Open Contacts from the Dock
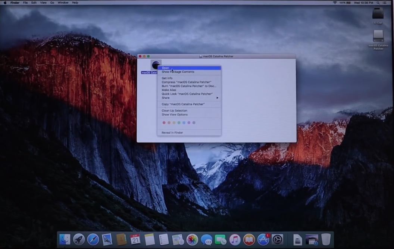 121,239
